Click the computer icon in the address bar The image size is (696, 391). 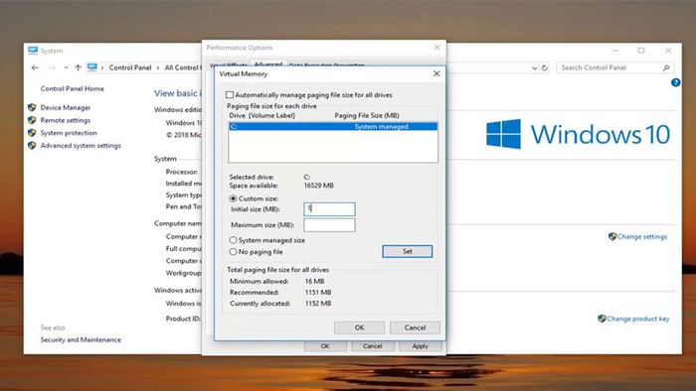[91, 67]
